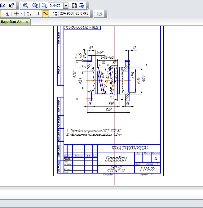This screenshot has height=208, width=203.
Task: Click the zoom in plus magnifier
Action: [x=44, y=6]
